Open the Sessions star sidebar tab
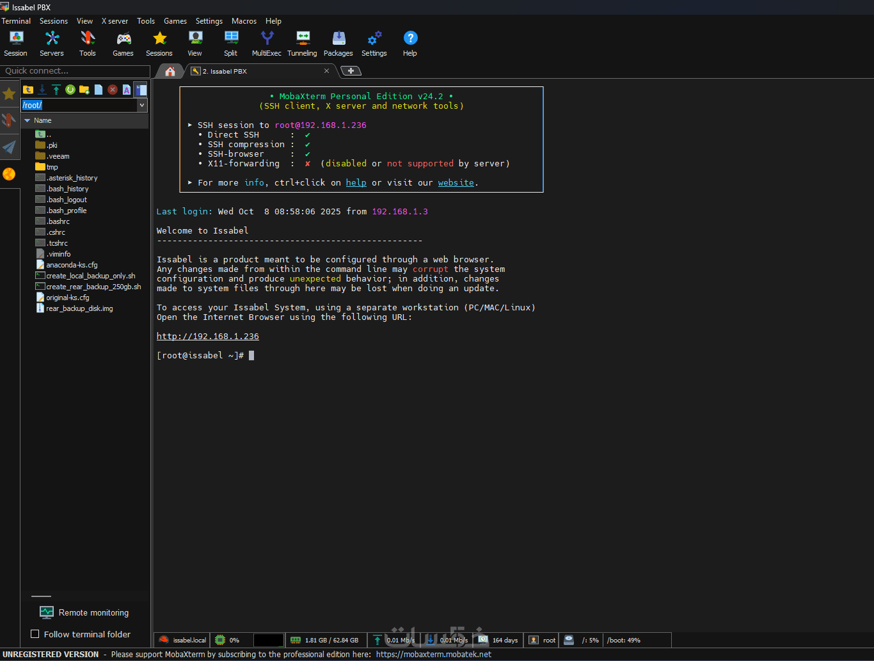This screenshot has height=661, width=874. click(x=9, y=94)
